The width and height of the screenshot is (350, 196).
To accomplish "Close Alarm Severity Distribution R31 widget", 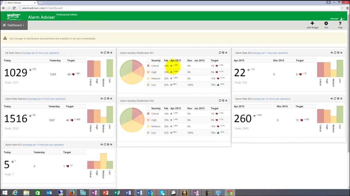I will point(226,53).
